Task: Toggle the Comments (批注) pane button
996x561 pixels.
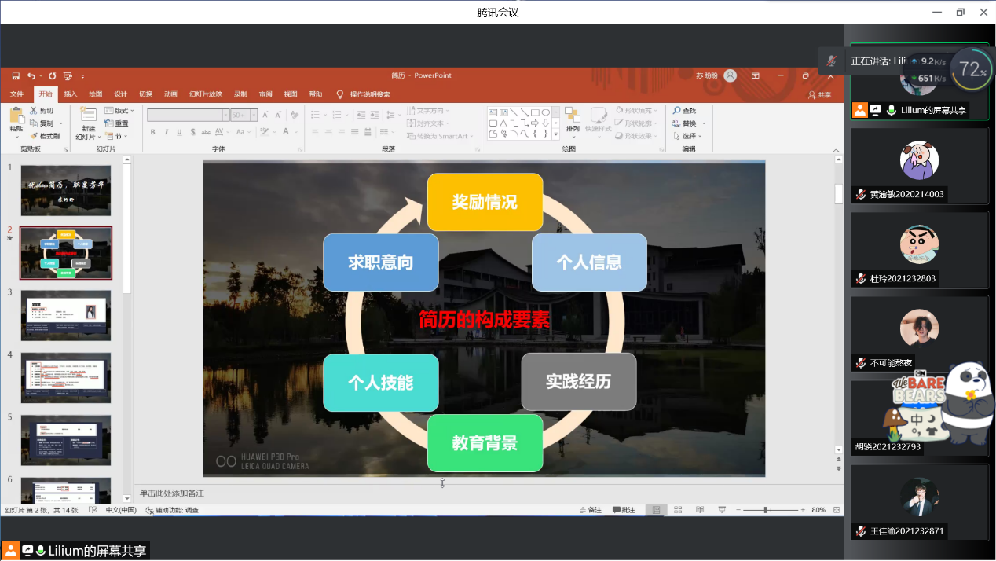Action: (x=623, y=510)
